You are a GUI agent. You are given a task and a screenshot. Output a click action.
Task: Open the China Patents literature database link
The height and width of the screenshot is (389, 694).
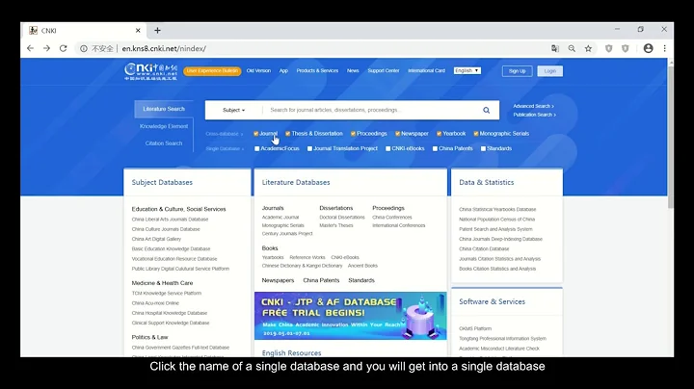(321, 280)
